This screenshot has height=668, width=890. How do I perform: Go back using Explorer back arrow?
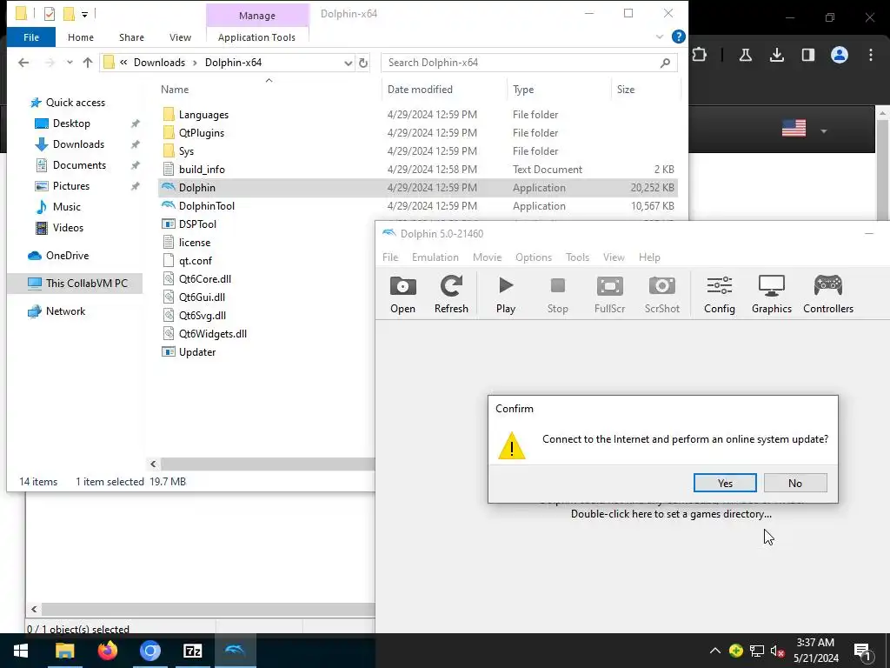(x=23, y=63)
